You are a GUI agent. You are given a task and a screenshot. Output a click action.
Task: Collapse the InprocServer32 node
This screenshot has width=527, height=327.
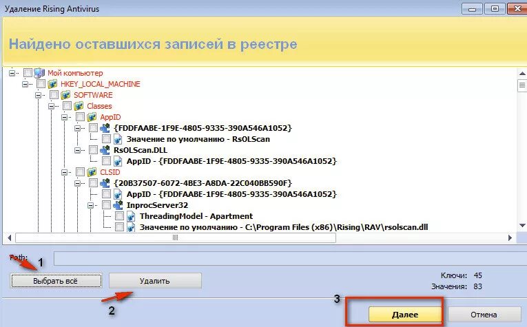[x=91, y=205]
